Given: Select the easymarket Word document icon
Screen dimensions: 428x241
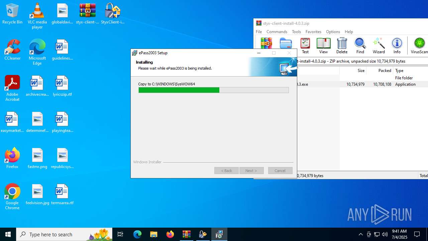Looking at the screenshot, I should (12, 123).
